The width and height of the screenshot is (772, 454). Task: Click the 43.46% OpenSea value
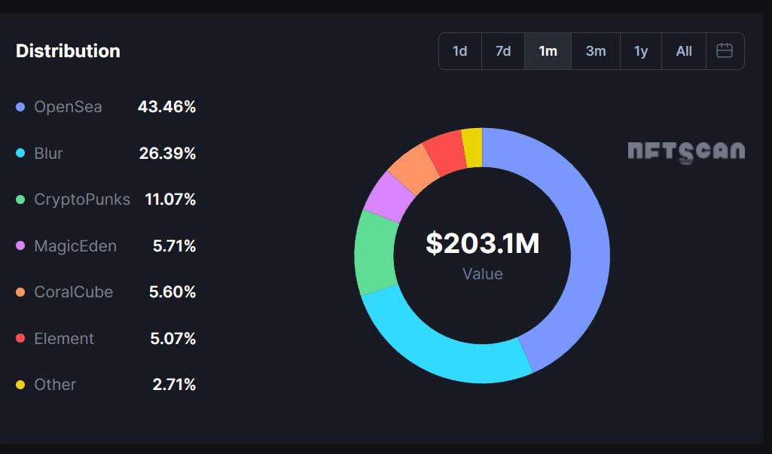[167, 107]
